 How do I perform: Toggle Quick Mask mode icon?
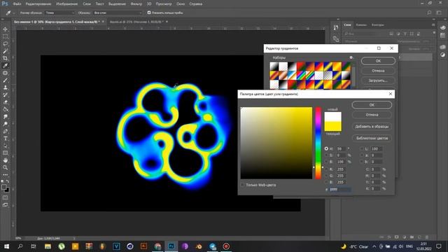pos(5,197)
